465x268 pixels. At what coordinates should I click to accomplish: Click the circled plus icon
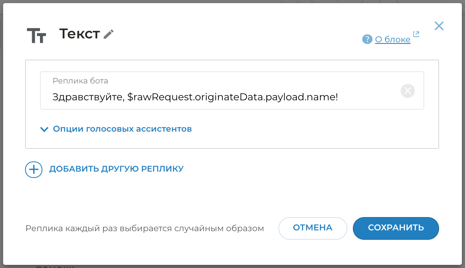pos(34,169)
